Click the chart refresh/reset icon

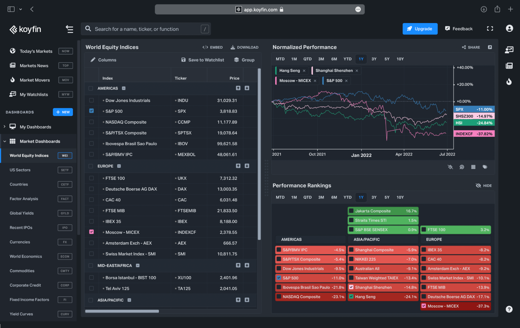click(462, 167)
